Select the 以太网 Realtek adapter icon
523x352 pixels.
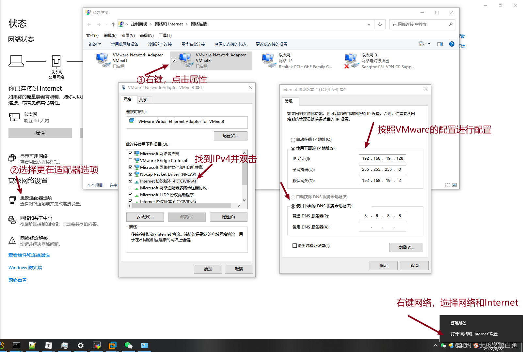269,60
